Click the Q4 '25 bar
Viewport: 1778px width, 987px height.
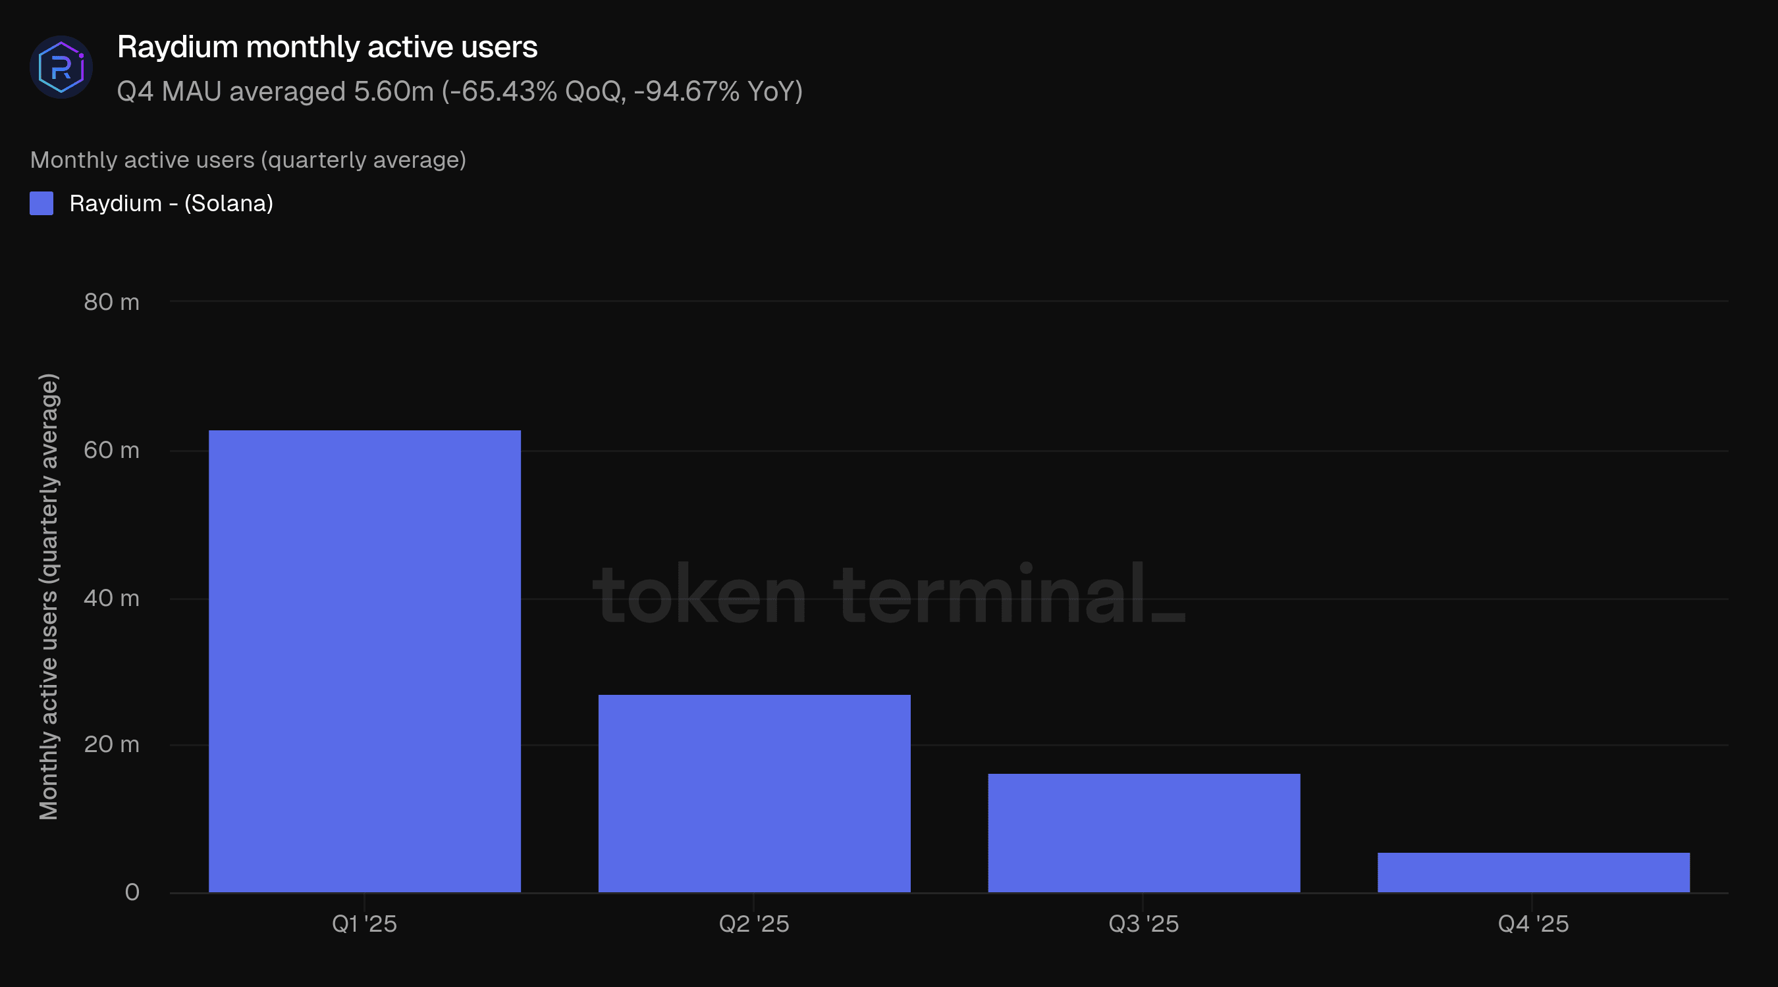[1533, 872]
